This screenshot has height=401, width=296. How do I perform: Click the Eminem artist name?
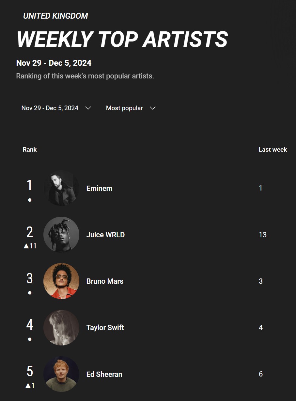[x=99, y=188]
